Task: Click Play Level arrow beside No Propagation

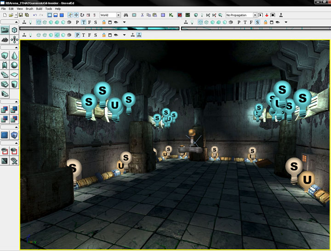Action: [x=261, y=15]
